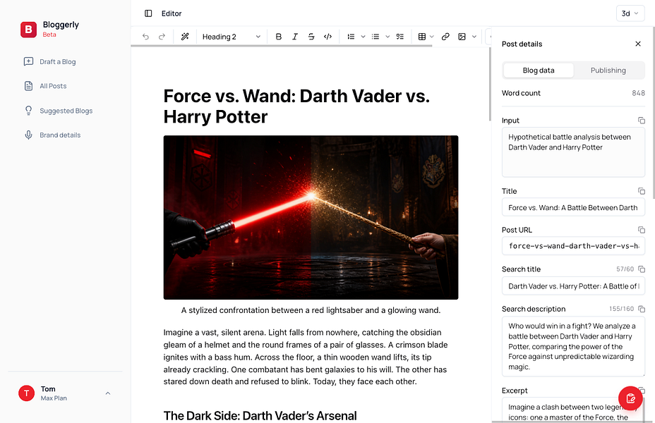Copy the Search description text
The height and width of the screenshot is (423, 655).
pos(641,309)
